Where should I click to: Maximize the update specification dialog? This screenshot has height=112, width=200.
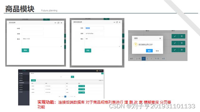(117, 22)
